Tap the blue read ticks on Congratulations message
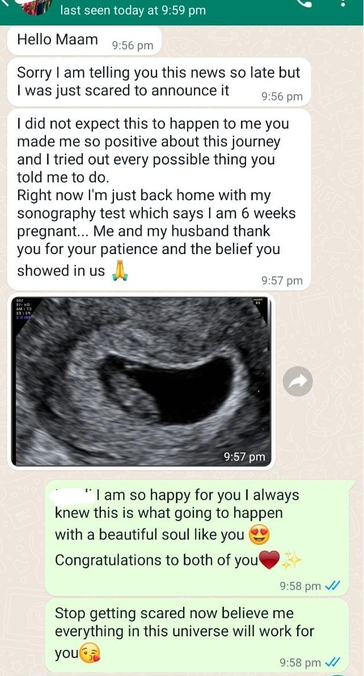 [x=333, y=585]
